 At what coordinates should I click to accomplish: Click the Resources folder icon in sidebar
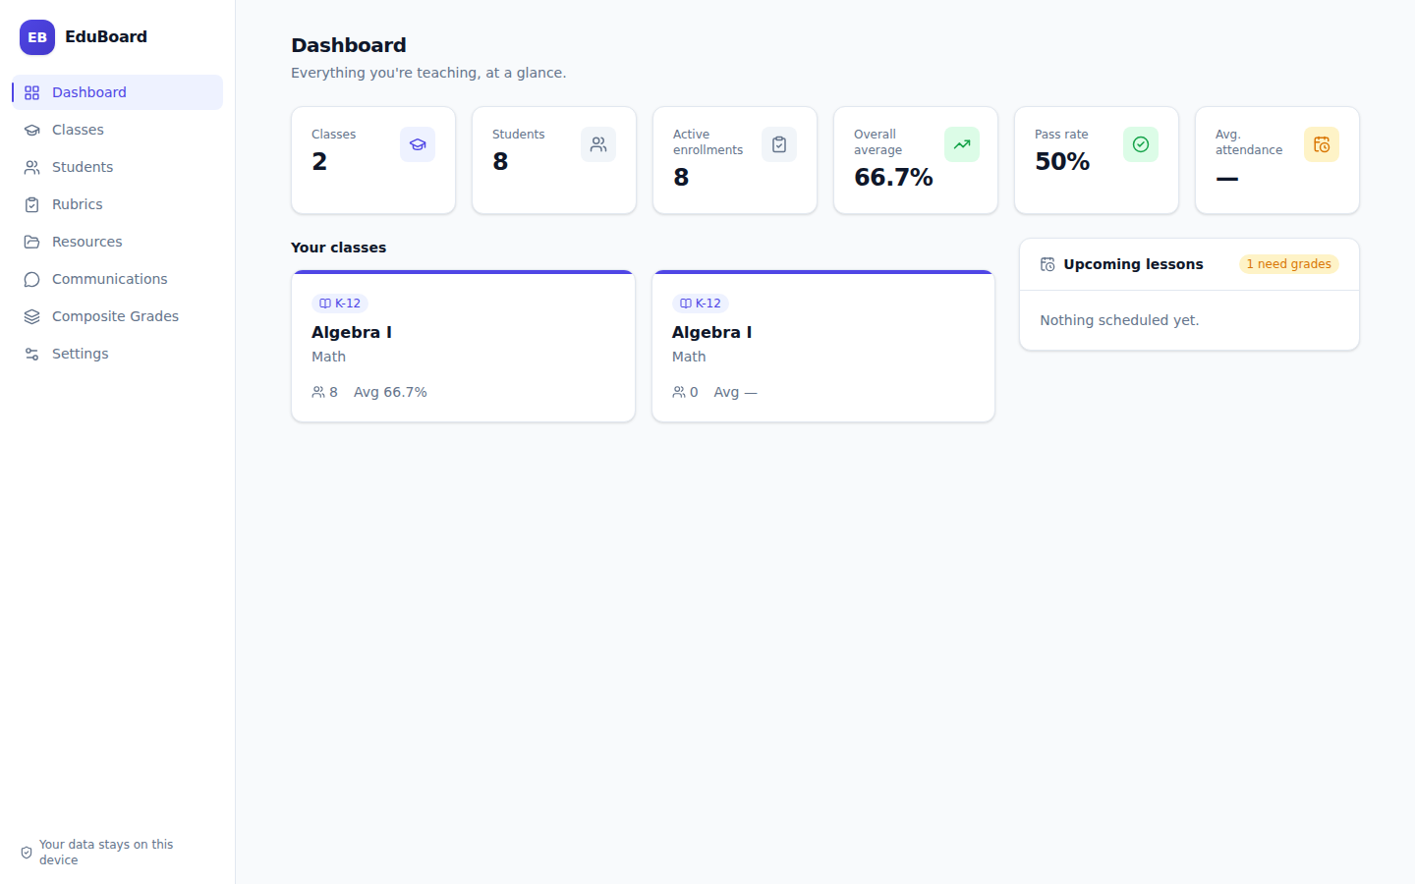click(32, 242)
